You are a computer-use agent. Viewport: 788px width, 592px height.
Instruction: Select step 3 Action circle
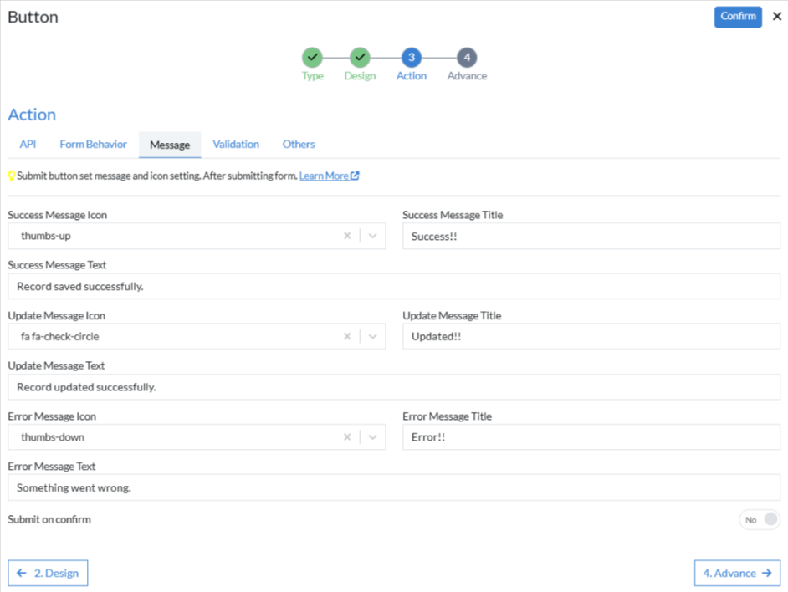[411, 58]
